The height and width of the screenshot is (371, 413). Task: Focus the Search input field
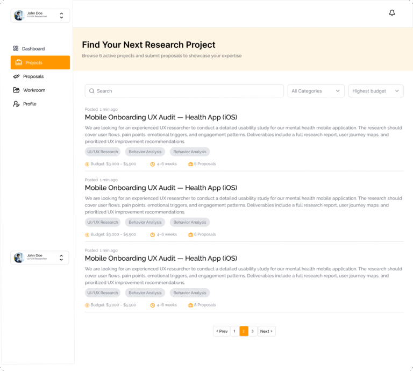click(188, 91)
